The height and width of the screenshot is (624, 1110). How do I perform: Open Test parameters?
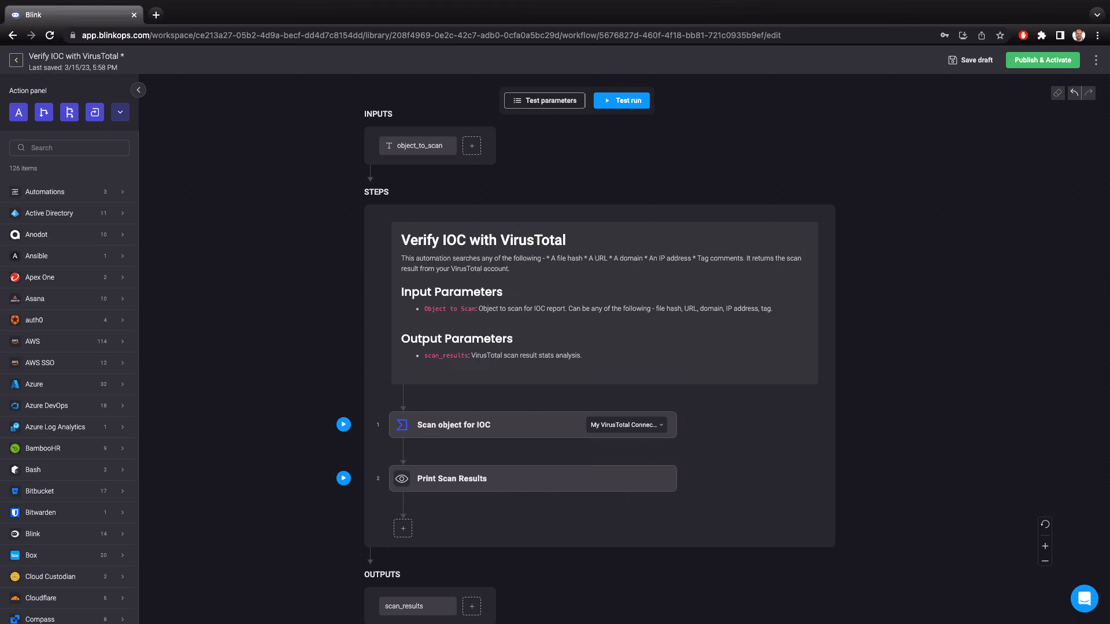pyautogui.click(x=545, y=101)
